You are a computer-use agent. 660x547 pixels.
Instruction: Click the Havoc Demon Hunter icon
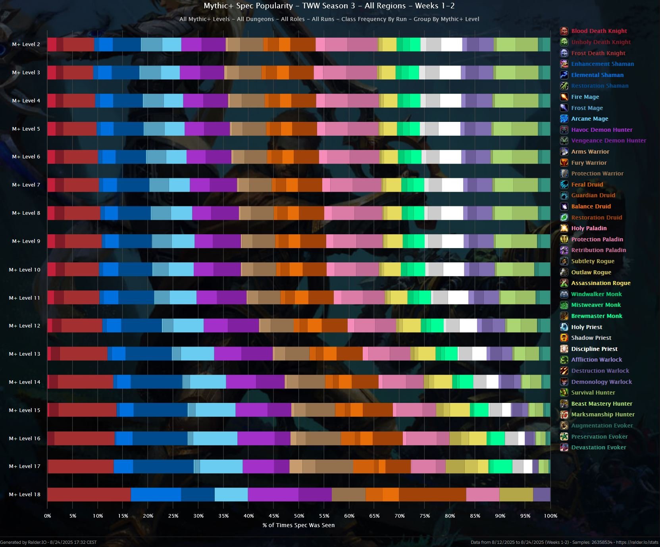[564, 130]
